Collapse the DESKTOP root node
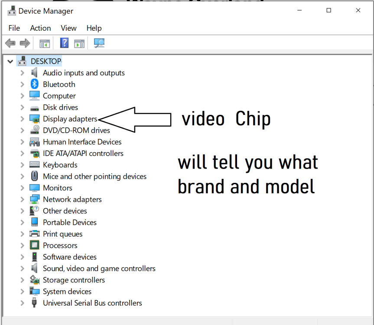The width and height of the screenshot is (374, 325). (10, 62)
